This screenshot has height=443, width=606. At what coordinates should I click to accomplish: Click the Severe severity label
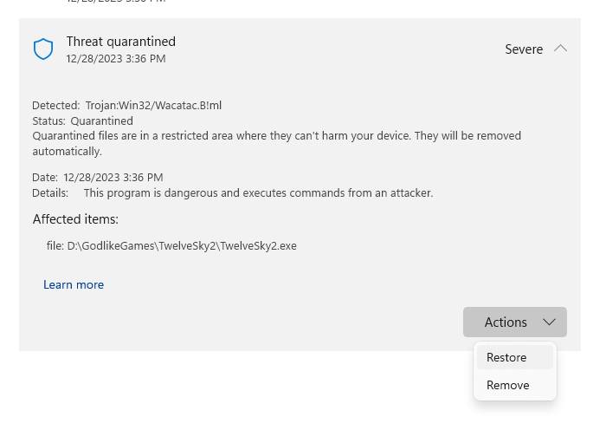[524, 49]
